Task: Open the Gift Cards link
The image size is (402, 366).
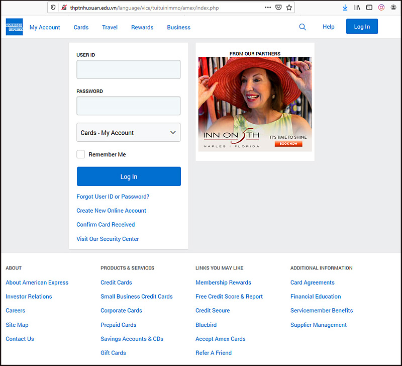Action: tap(114, 353)
